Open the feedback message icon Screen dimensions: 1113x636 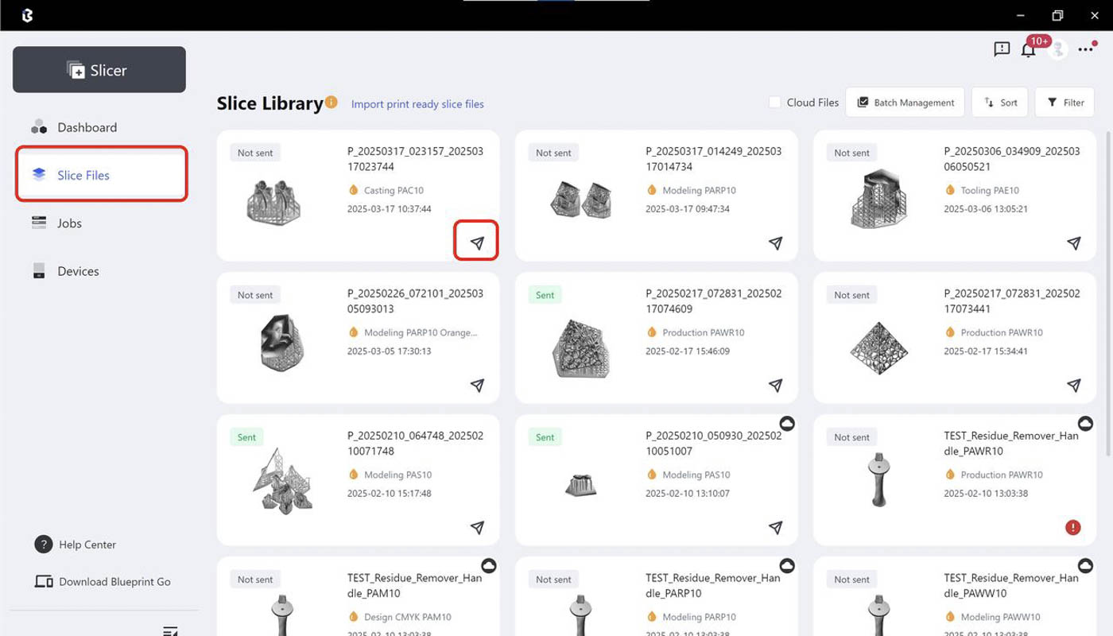tap(1002, 49)
